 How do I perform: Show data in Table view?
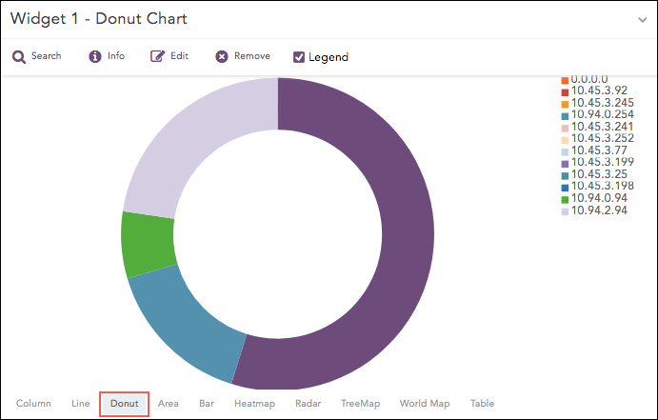[x=482, y=404]
